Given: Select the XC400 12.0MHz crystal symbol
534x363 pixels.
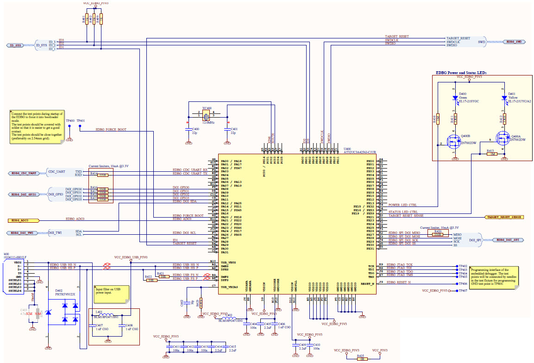Looking at the screenshot, I should (207, 114).
